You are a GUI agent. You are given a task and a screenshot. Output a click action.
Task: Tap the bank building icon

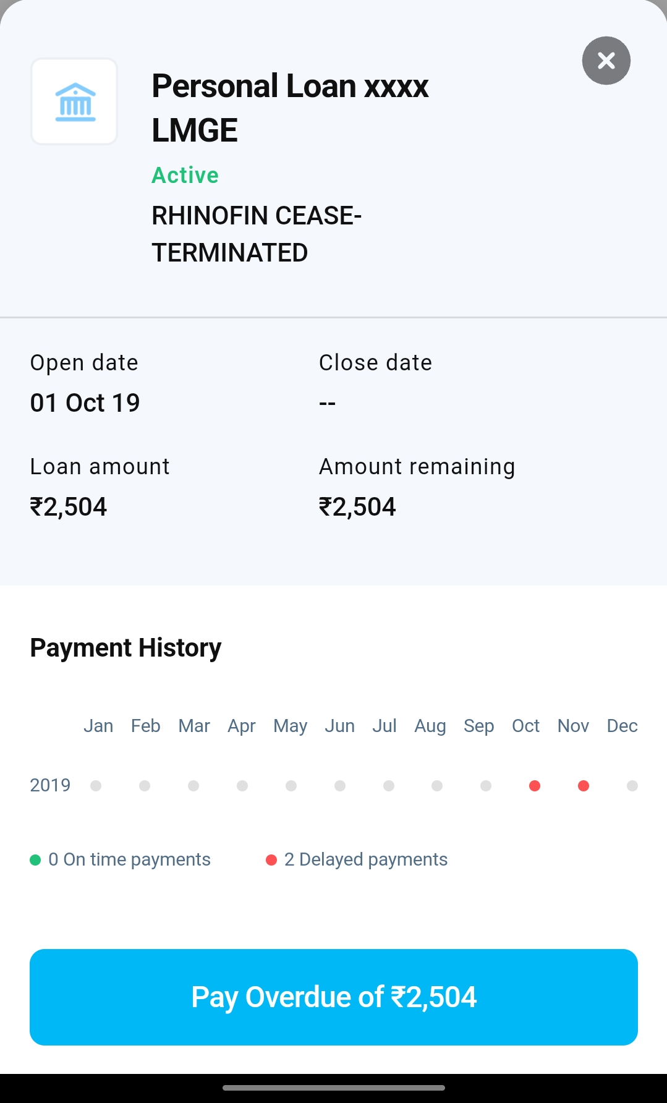click(x=75, y=102)
